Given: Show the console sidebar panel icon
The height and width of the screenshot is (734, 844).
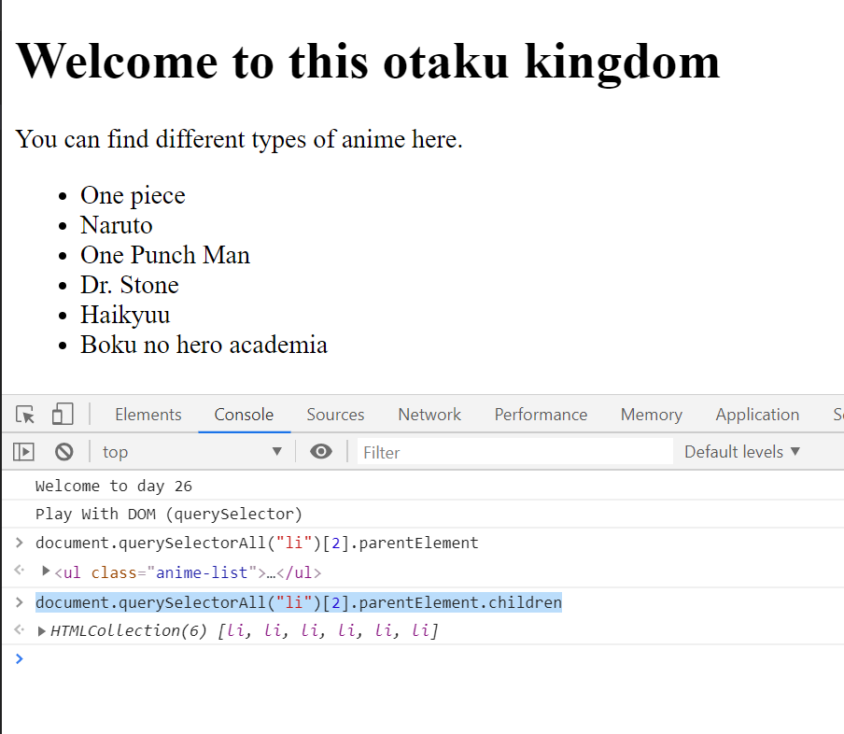Looking at the screenshot, I should pos(23,452).
